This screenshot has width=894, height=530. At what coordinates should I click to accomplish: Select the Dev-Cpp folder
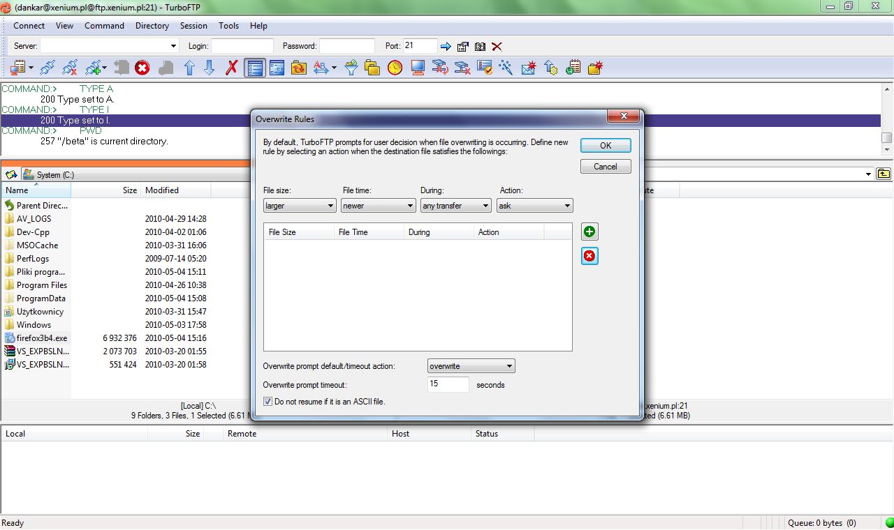33,232
